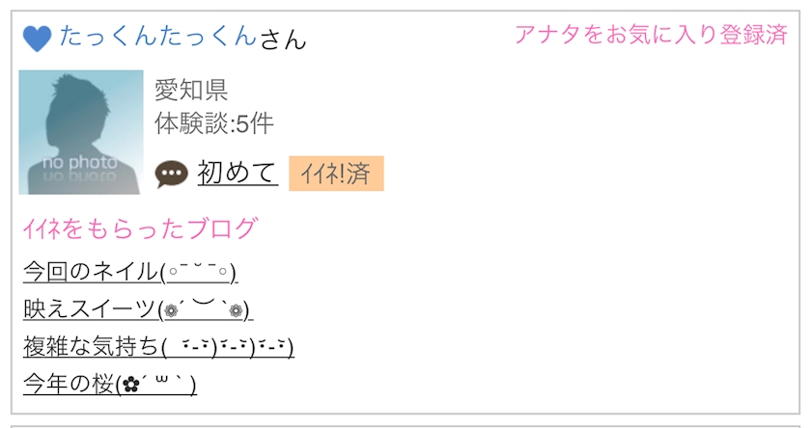The width and height of the screenshot is (811, 428).
Task: Open the 初めて review link
Action: click(238, 173)
